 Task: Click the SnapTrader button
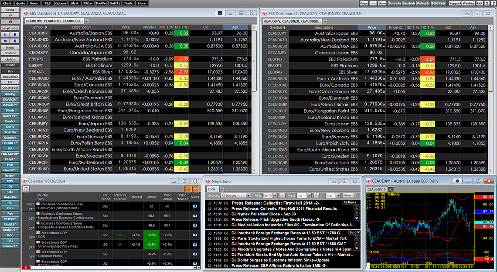point(10,28)
